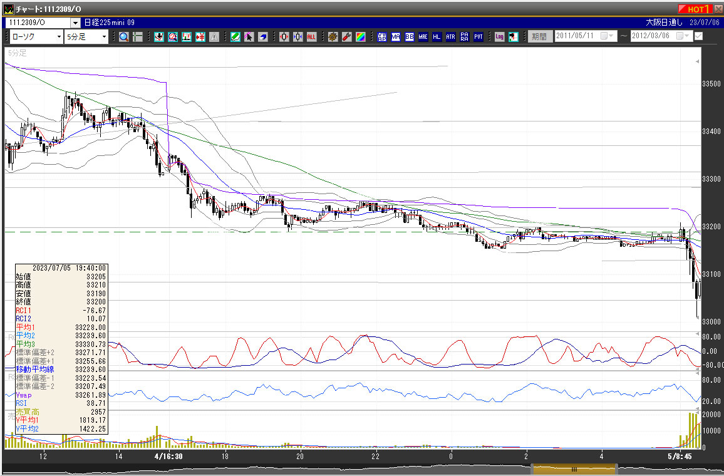This screenshot has height=476, width=724.
Task: Toggle the PVT pivot indicator
Action: point(478,37)
